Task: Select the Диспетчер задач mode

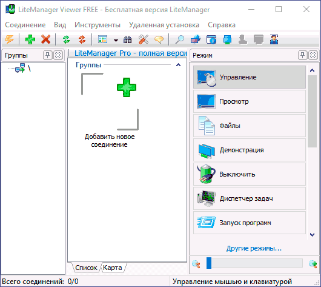Action: coord(250,198)
